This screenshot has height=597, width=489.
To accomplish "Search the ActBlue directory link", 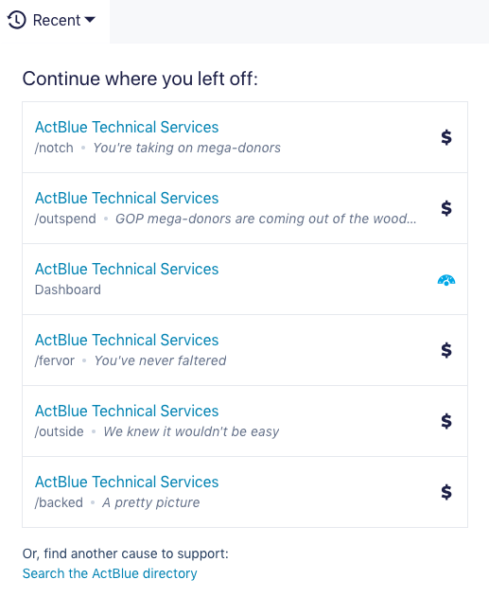I will click(110, 573).
